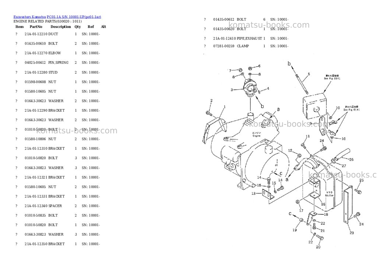Click the Alt column header
377x267 pixels.
pos(103,27)
